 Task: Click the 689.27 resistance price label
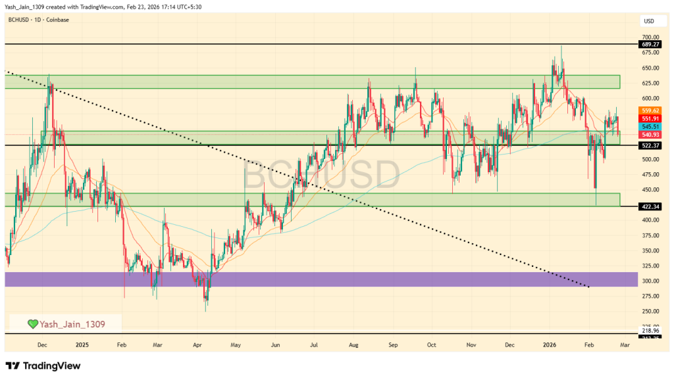[650, 44]
